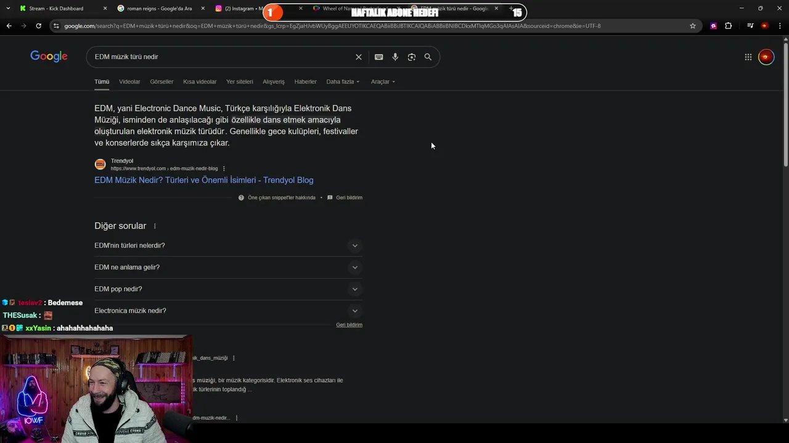
Task: Open the Daha fazla dropdown
Action: (343, 82)
